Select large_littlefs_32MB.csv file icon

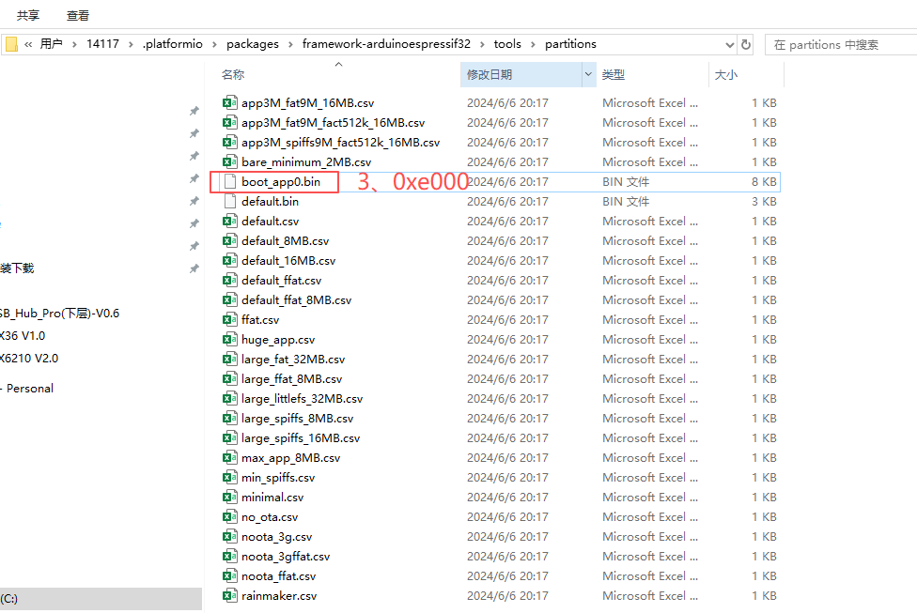(230, 399)
